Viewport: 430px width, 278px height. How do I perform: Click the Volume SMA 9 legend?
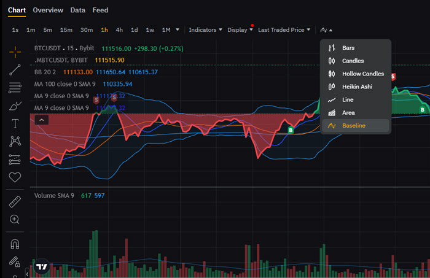(54, 196)
